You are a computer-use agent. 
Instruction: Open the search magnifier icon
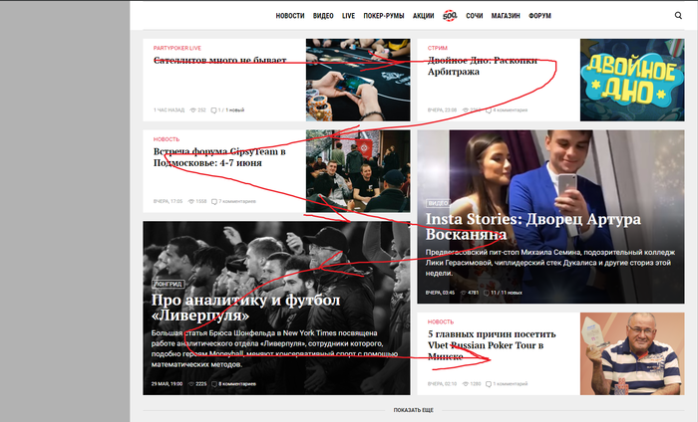coord(678,16)
